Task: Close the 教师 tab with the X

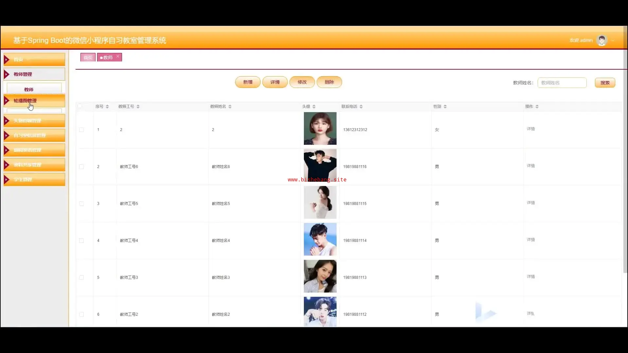Action: [x=118, y=56]
